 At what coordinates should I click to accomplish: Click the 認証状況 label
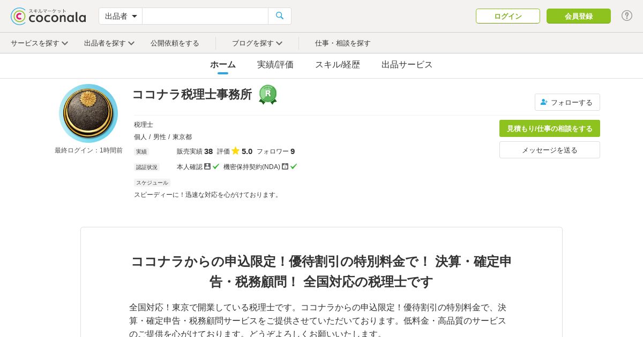tap(147, 167)
